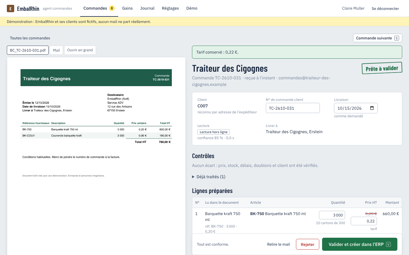The height and width of the screenshot is (255, 409).
Task: Click BK-750 Barquette kraft 750 ml article
Action: 278,214
